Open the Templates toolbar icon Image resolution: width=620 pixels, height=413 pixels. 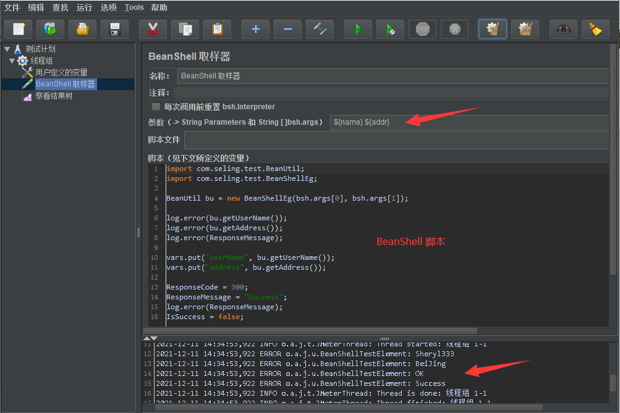50,28
